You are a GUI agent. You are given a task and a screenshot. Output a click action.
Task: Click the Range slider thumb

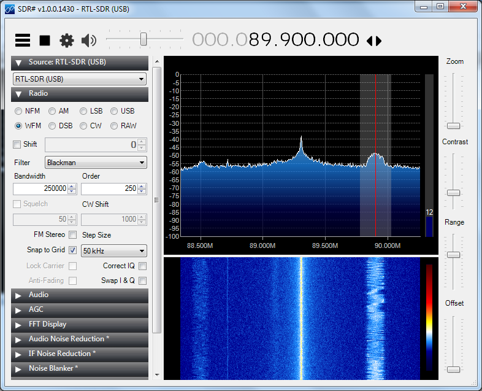pos(453,255)
